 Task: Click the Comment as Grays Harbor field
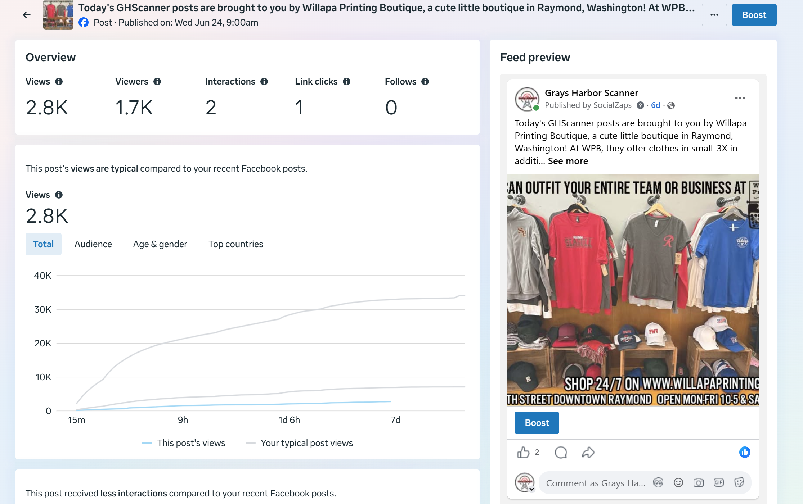595,483
